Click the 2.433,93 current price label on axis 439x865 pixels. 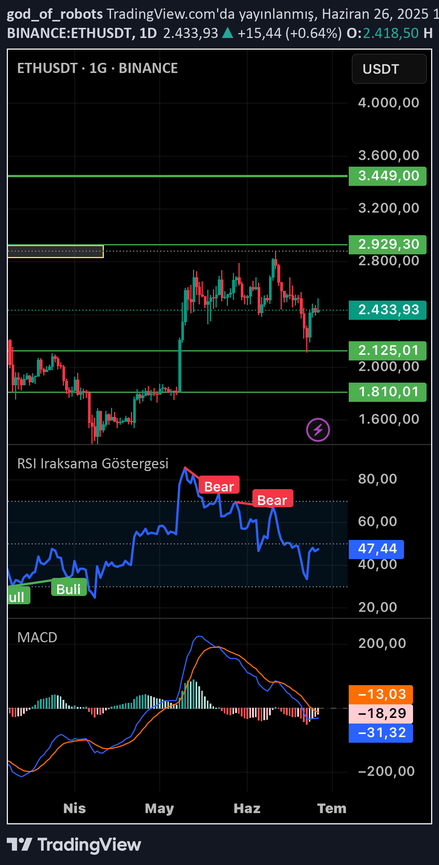pos(387,310)
